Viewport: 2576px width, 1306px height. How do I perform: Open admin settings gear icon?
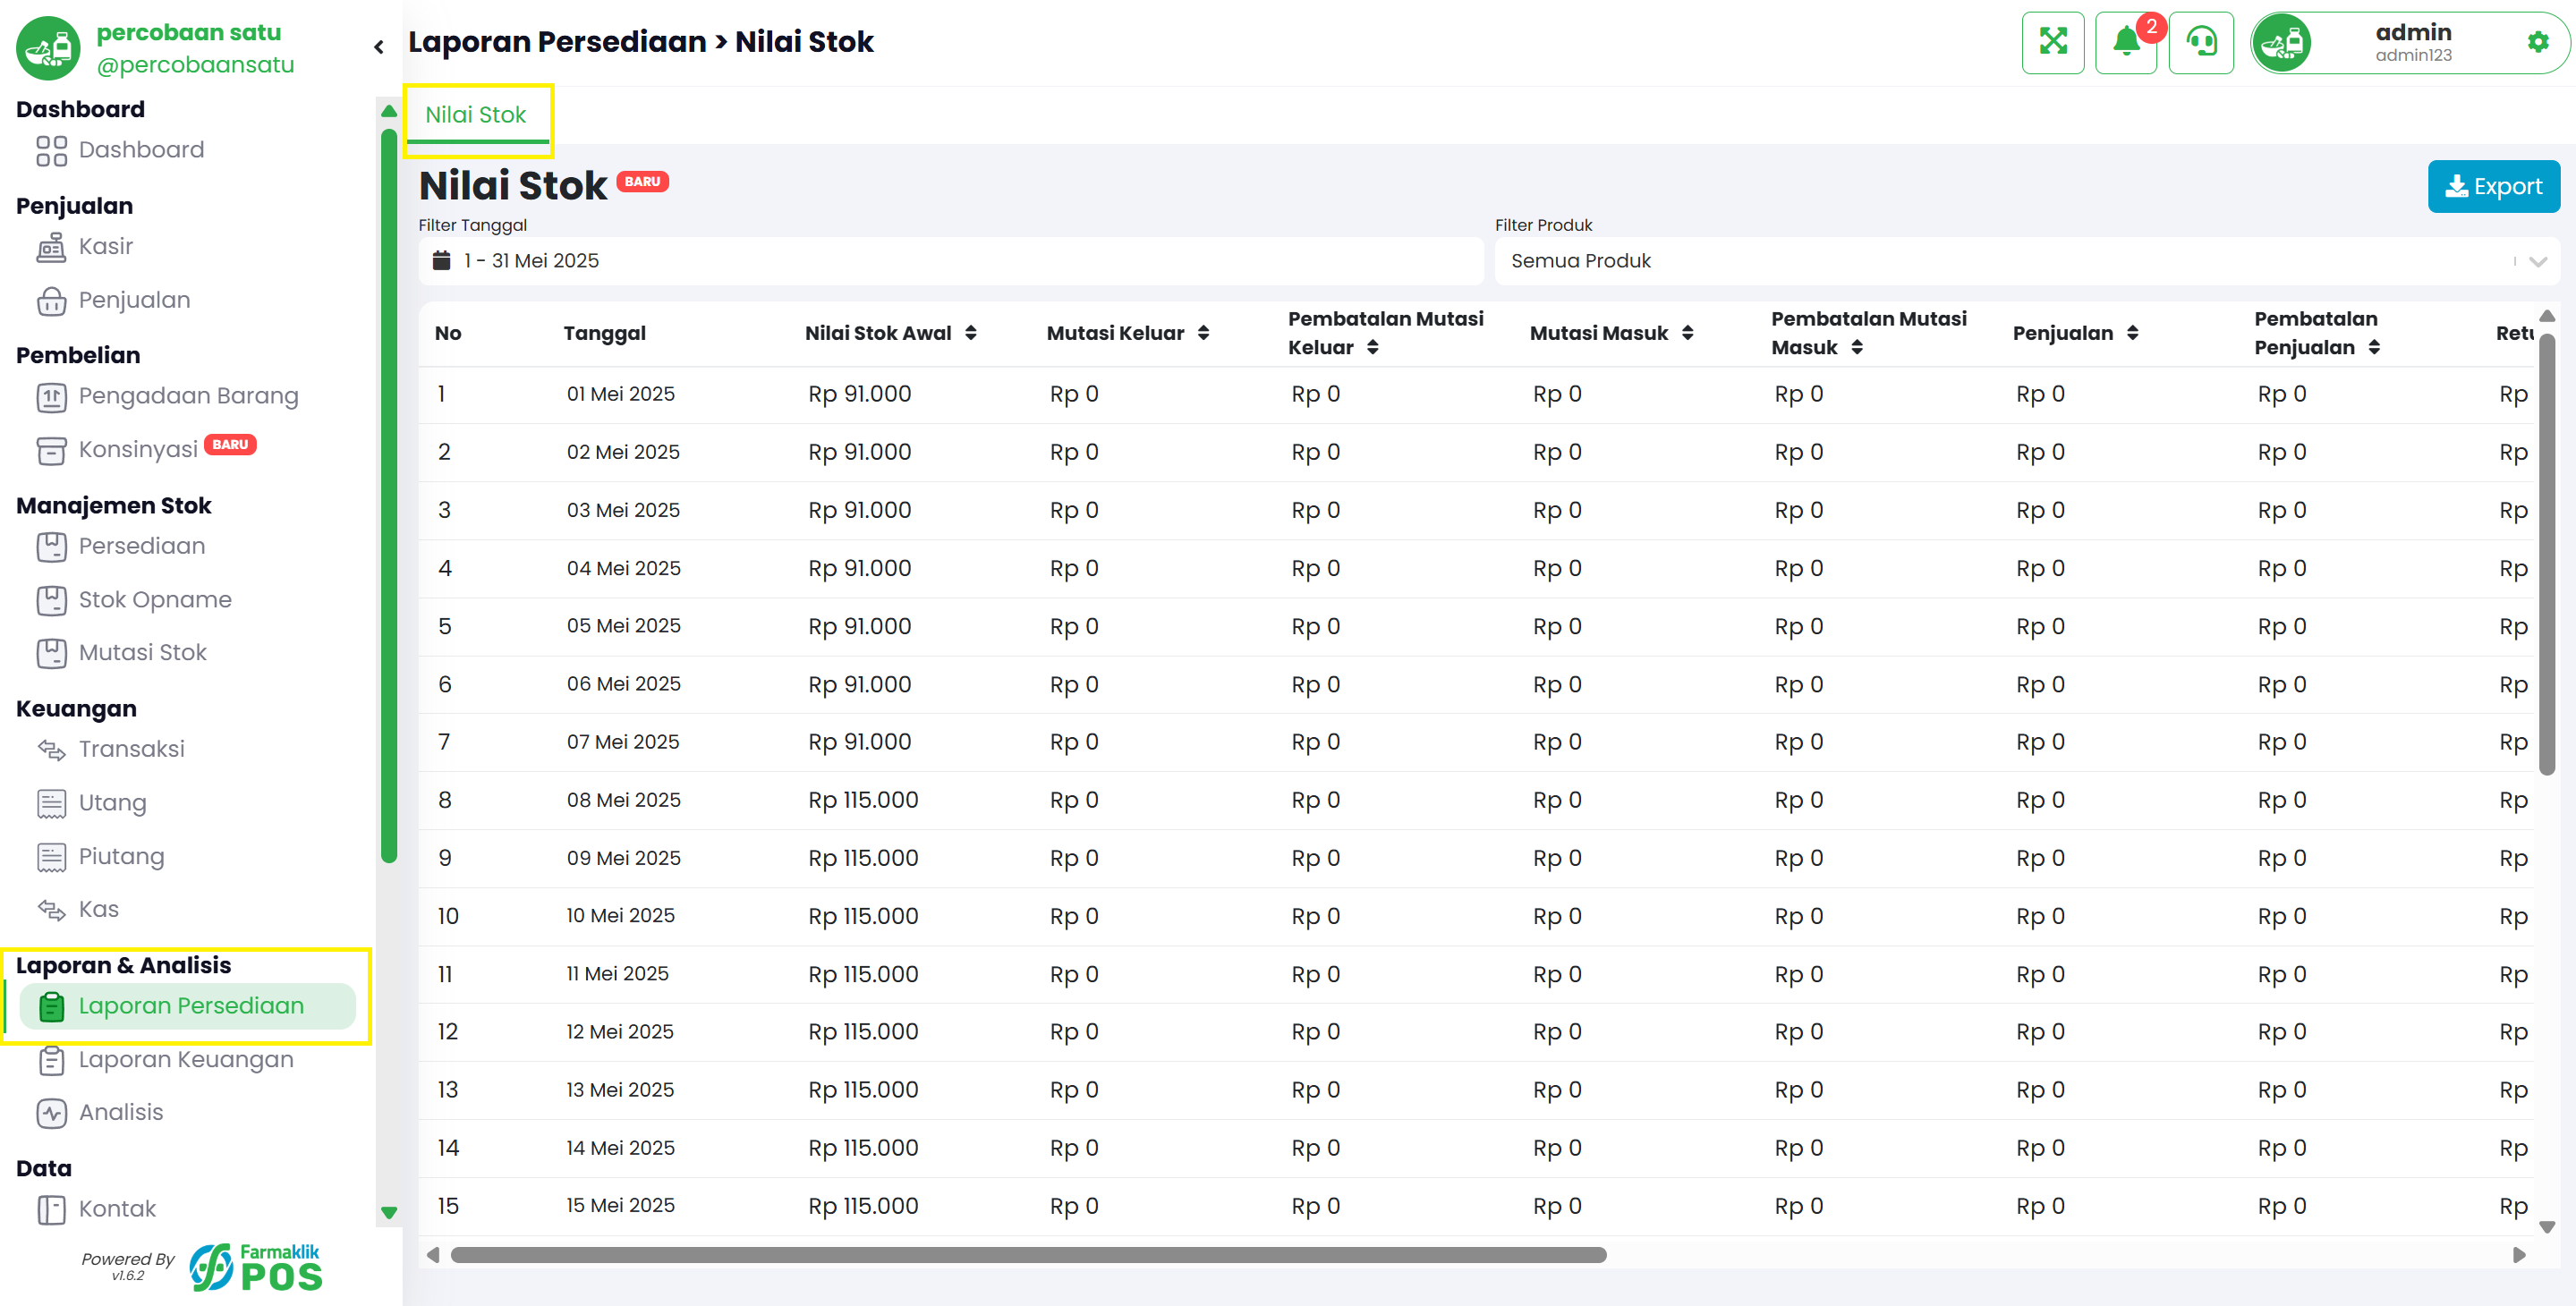[x=2537, y=42]
